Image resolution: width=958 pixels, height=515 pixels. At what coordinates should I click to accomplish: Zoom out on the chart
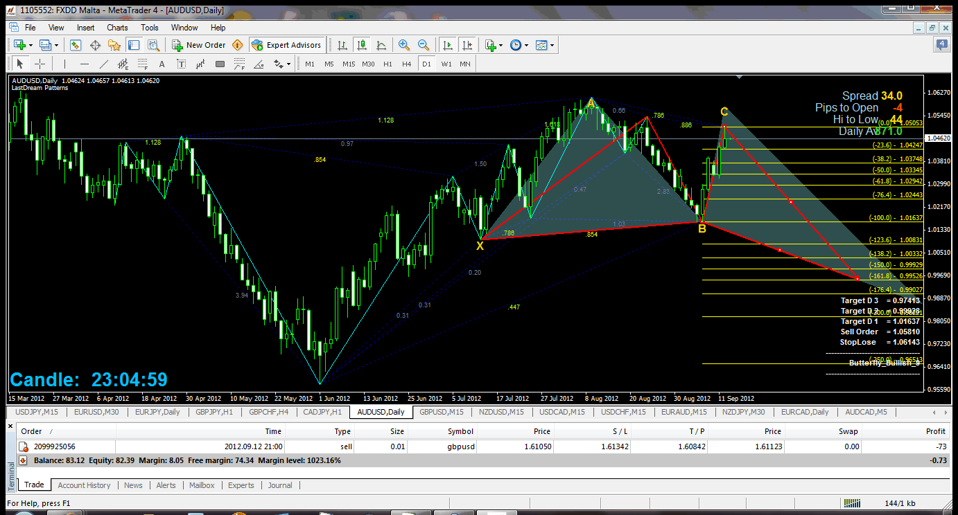pos(423,45)
